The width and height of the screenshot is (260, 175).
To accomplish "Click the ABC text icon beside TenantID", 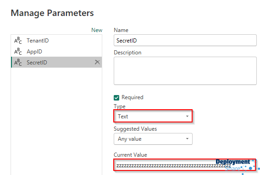I will pos(18,41).
